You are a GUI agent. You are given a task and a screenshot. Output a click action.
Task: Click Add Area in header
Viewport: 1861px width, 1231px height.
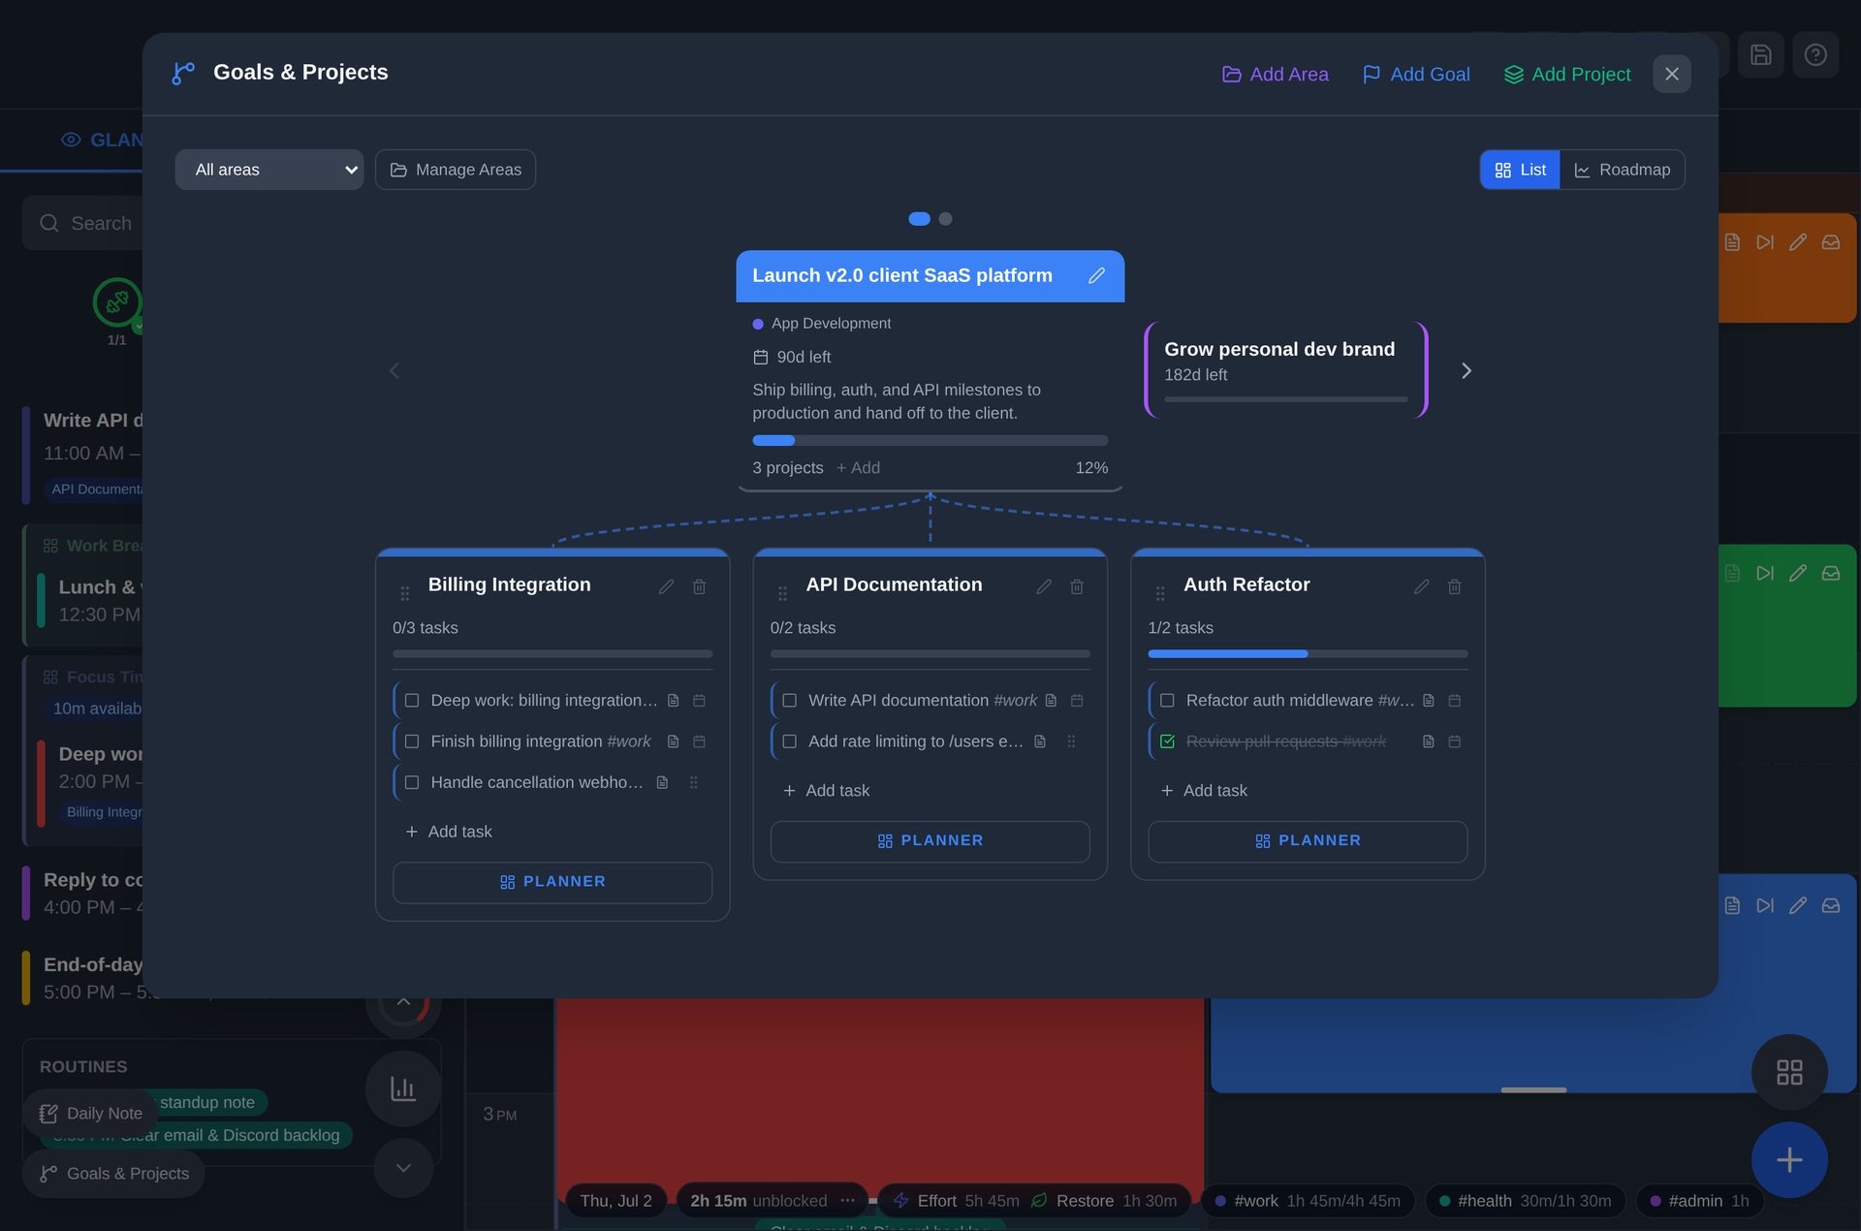tap(1275, 75)
